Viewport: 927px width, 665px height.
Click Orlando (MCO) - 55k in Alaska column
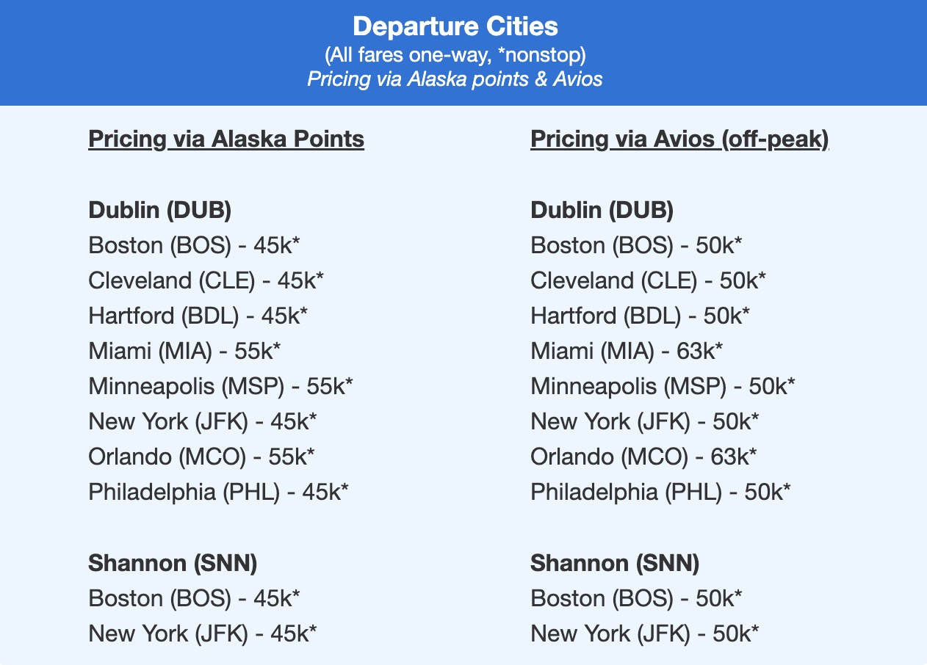201,457
